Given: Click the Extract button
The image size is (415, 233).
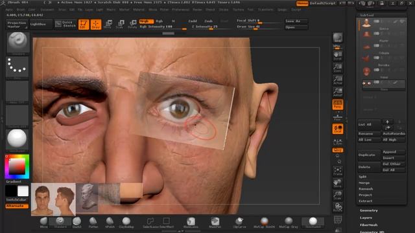Looking at the screenshot, I should [365, 201].
